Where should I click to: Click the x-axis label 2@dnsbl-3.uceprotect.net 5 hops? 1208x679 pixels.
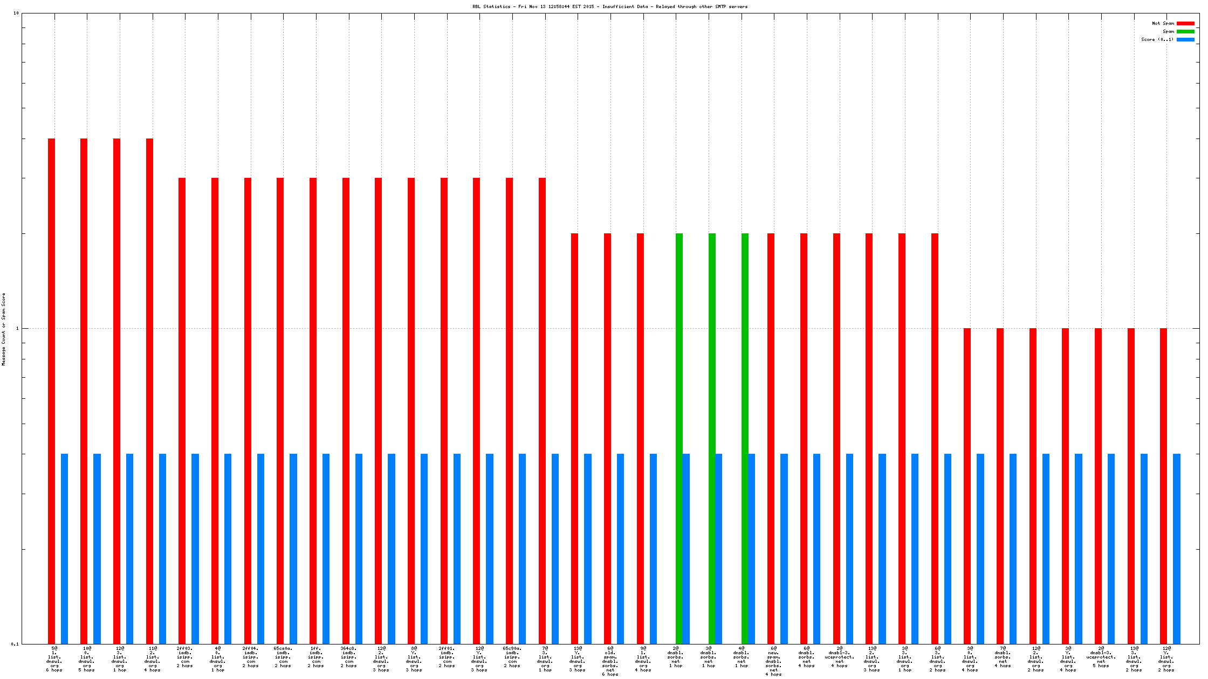click(1101, 656)
